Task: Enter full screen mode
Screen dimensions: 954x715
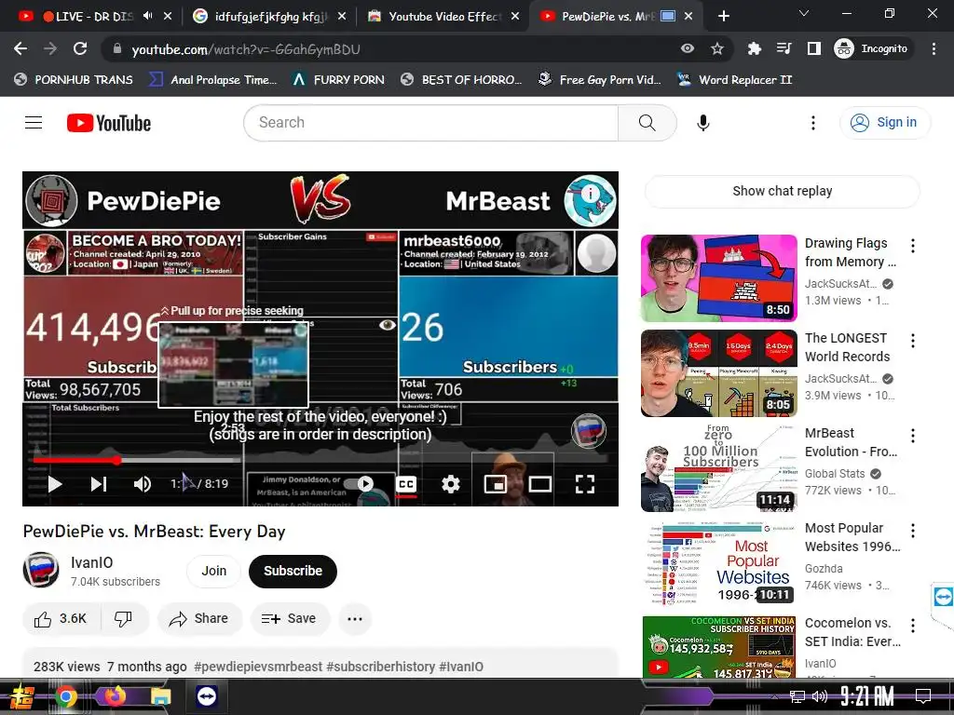Action: click(585, 484)
